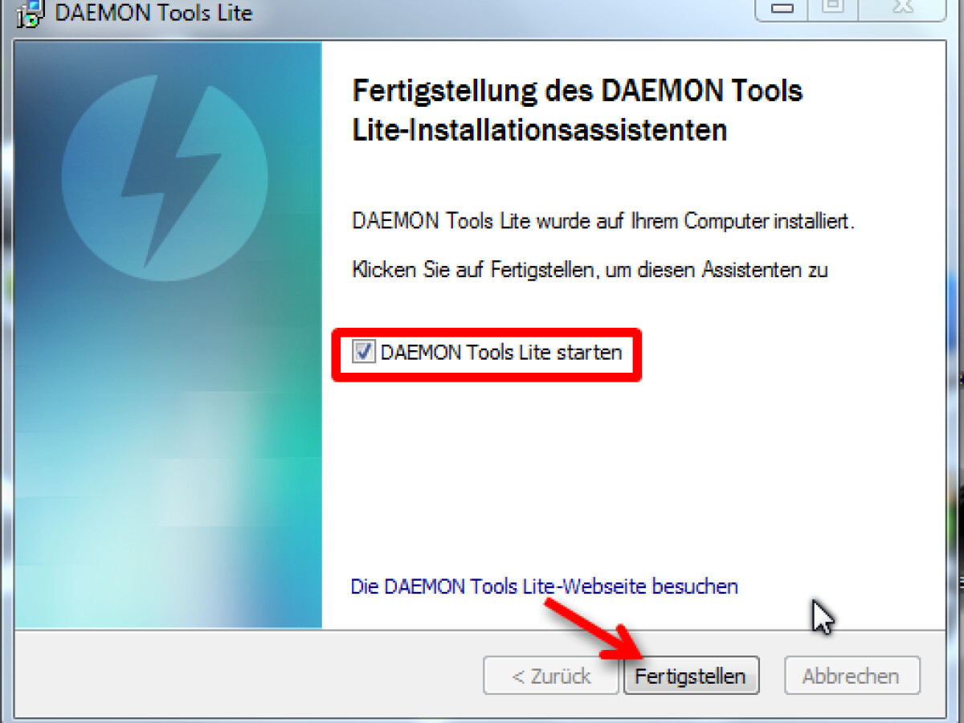Click the 'DAEMON Tools Lite' title bar text

(153, 13)
